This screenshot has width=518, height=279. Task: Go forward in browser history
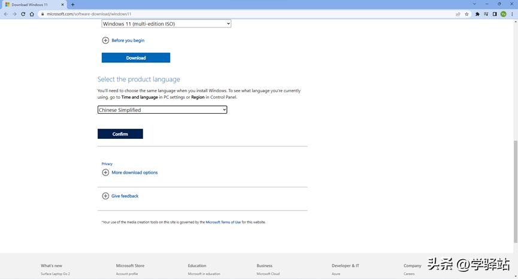(14, 14)
